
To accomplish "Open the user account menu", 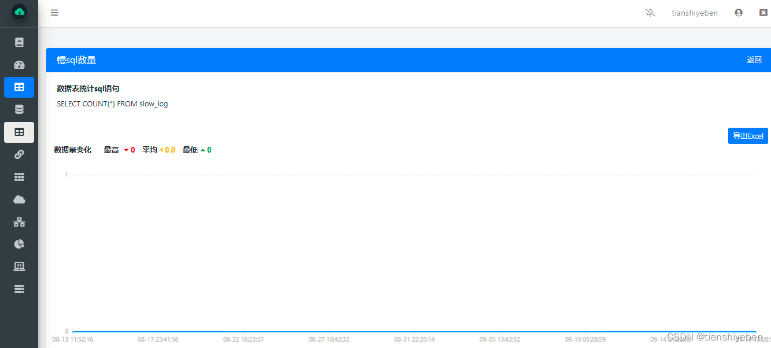I will pos(738,12).
